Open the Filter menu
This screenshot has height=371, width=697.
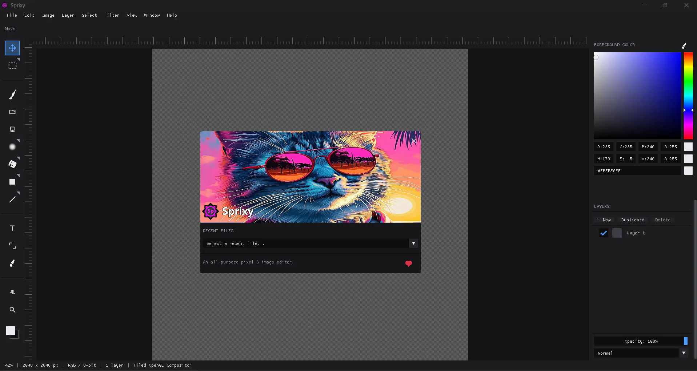pyautogui.click(x=112, y=15)
